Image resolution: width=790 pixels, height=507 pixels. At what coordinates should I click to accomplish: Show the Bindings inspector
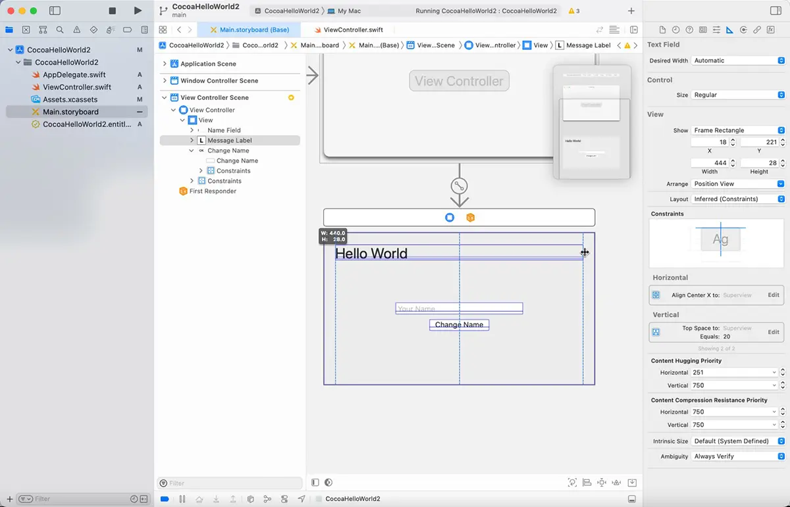pyautogui.click(x=757, y=30)
